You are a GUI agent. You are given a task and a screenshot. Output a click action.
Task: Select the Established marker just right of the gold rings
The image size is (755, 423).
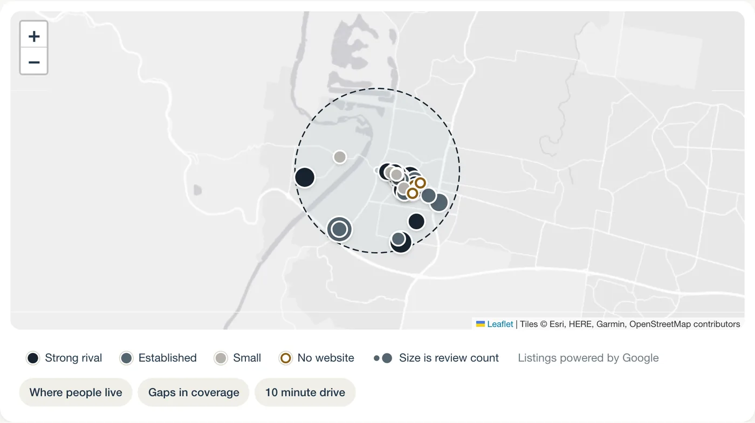click(429, 195)
